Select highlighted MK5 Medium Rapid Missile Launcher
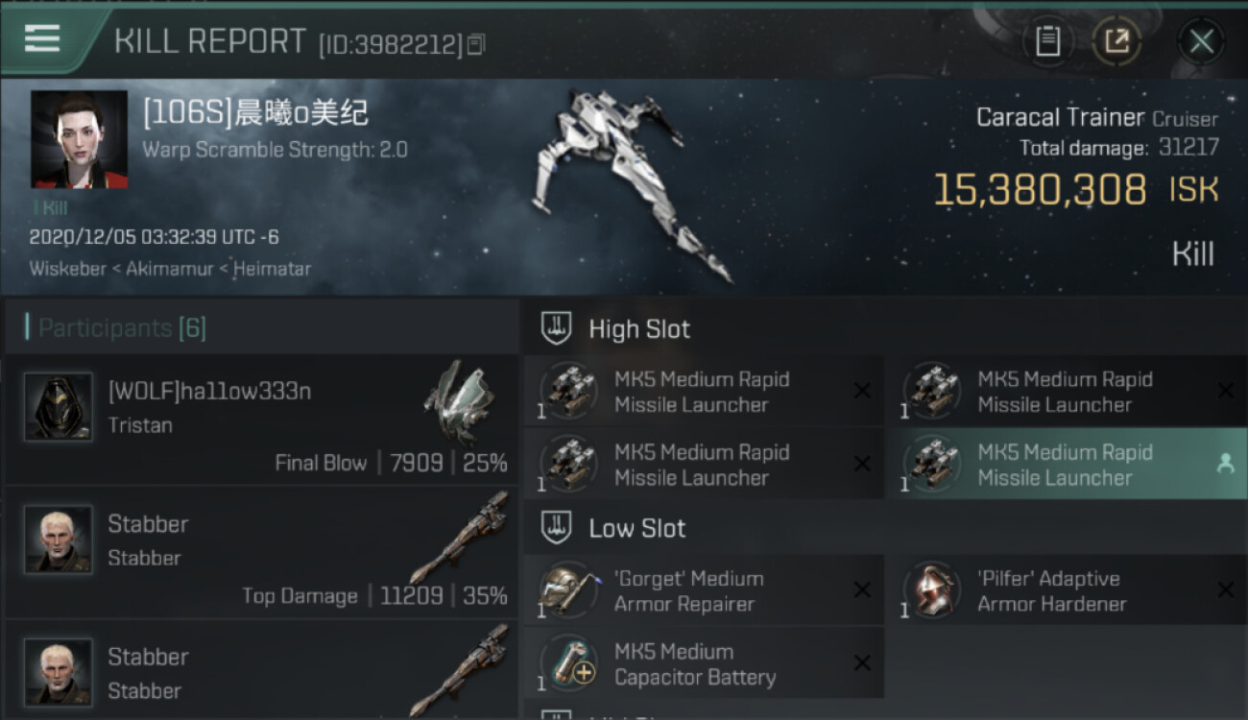 1067,465
